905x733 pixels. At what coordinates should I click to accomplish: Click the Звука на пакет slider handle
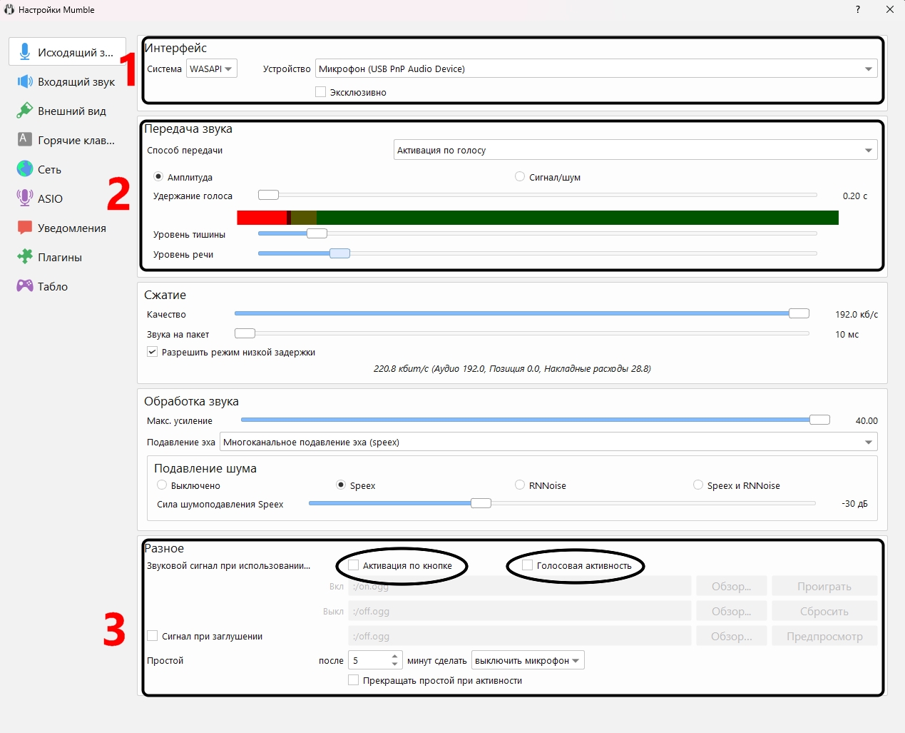point(245,333)
